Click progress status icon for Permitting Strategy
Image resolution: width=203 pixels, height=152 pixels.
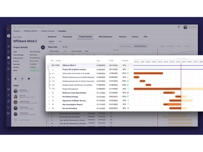pos(128,96)
